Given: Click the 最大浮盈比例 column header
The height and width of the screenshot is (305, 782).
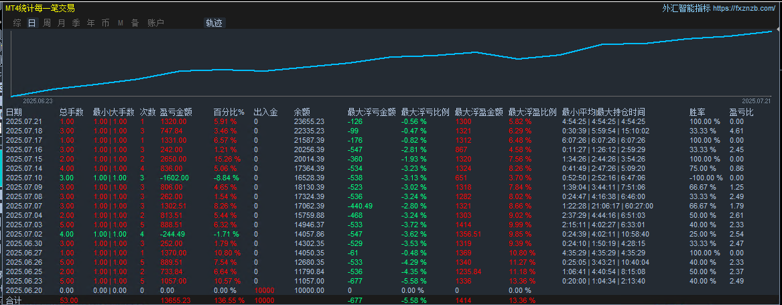Looking at the screenshot, I should click(532, 113).
